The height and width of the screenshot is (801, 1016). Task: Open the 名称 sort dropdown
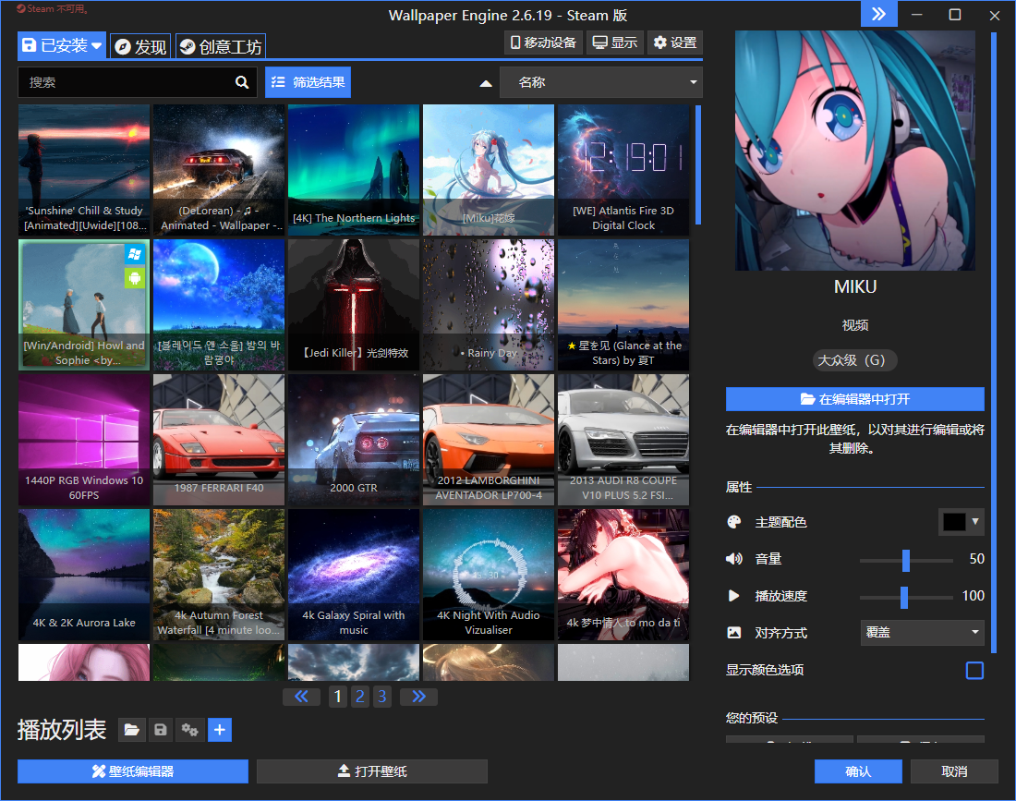coord(601,82)
